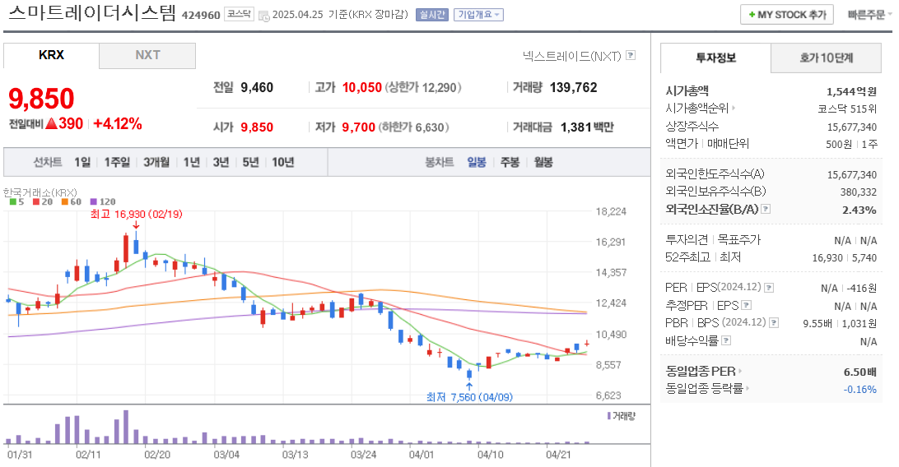Select the 3개월 line chart period

[156, 163]
